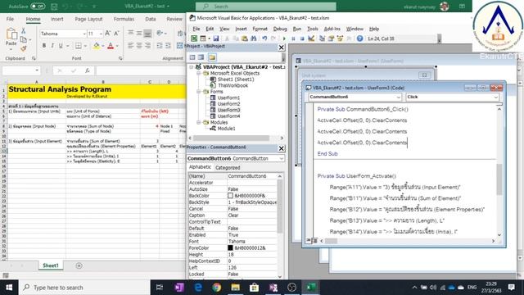Screen dimensions: 524x295
Task: Open Properties Window icon in VBA toolbar
Action: (x=331, y=39)
